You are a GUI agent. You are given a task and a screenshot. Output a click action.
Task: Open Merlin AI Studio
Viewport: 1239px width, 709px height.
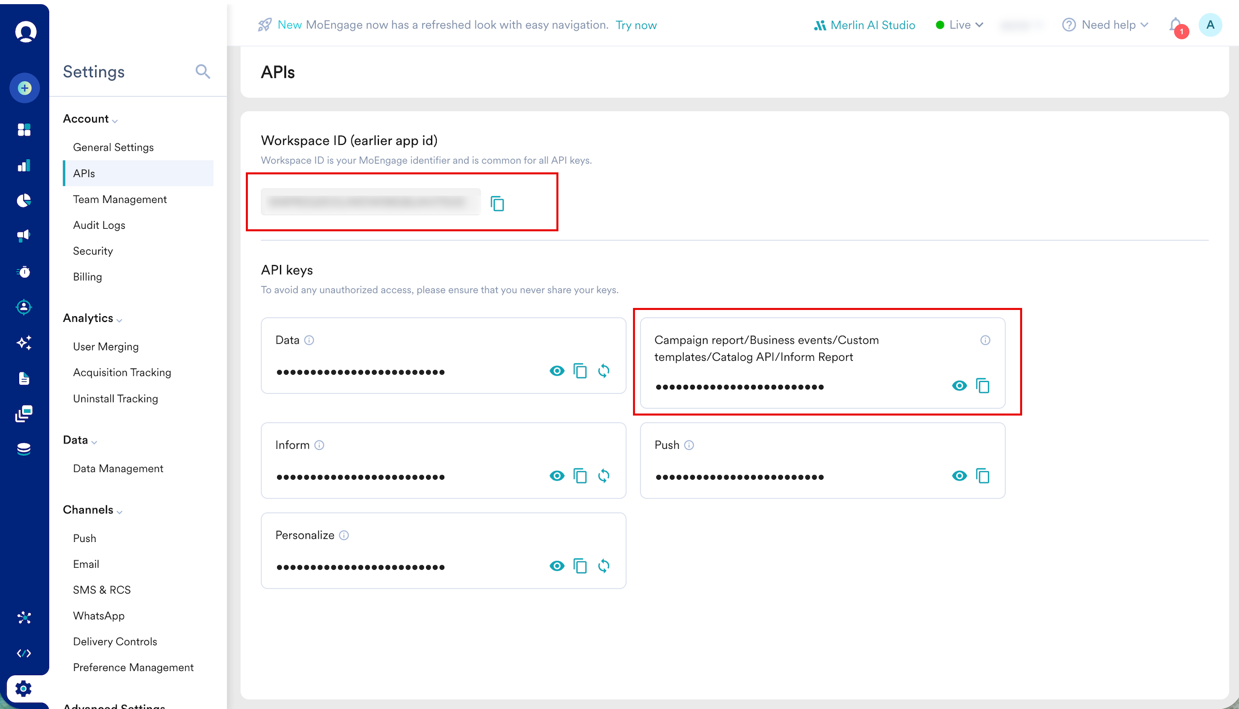tap(864, 25)
